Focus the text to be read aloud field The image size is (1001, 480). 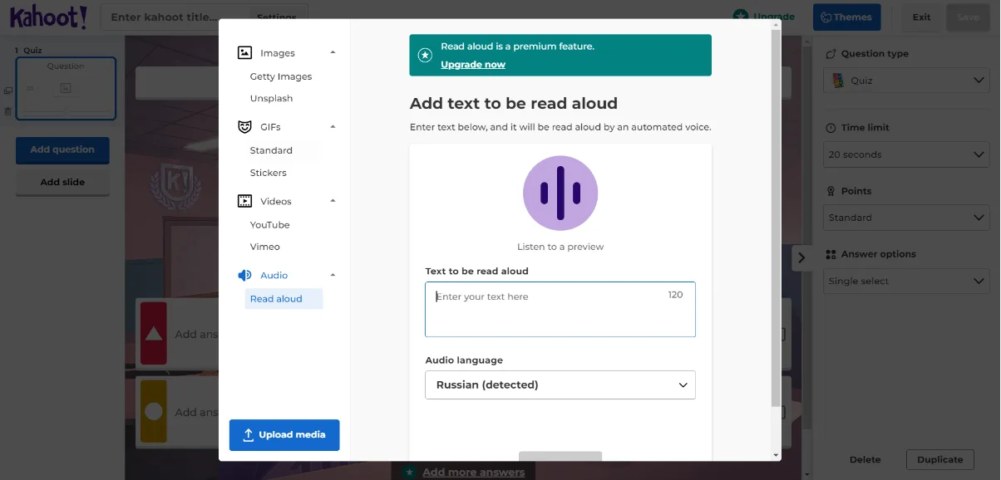pyautogui.click(x=560, y=309)
